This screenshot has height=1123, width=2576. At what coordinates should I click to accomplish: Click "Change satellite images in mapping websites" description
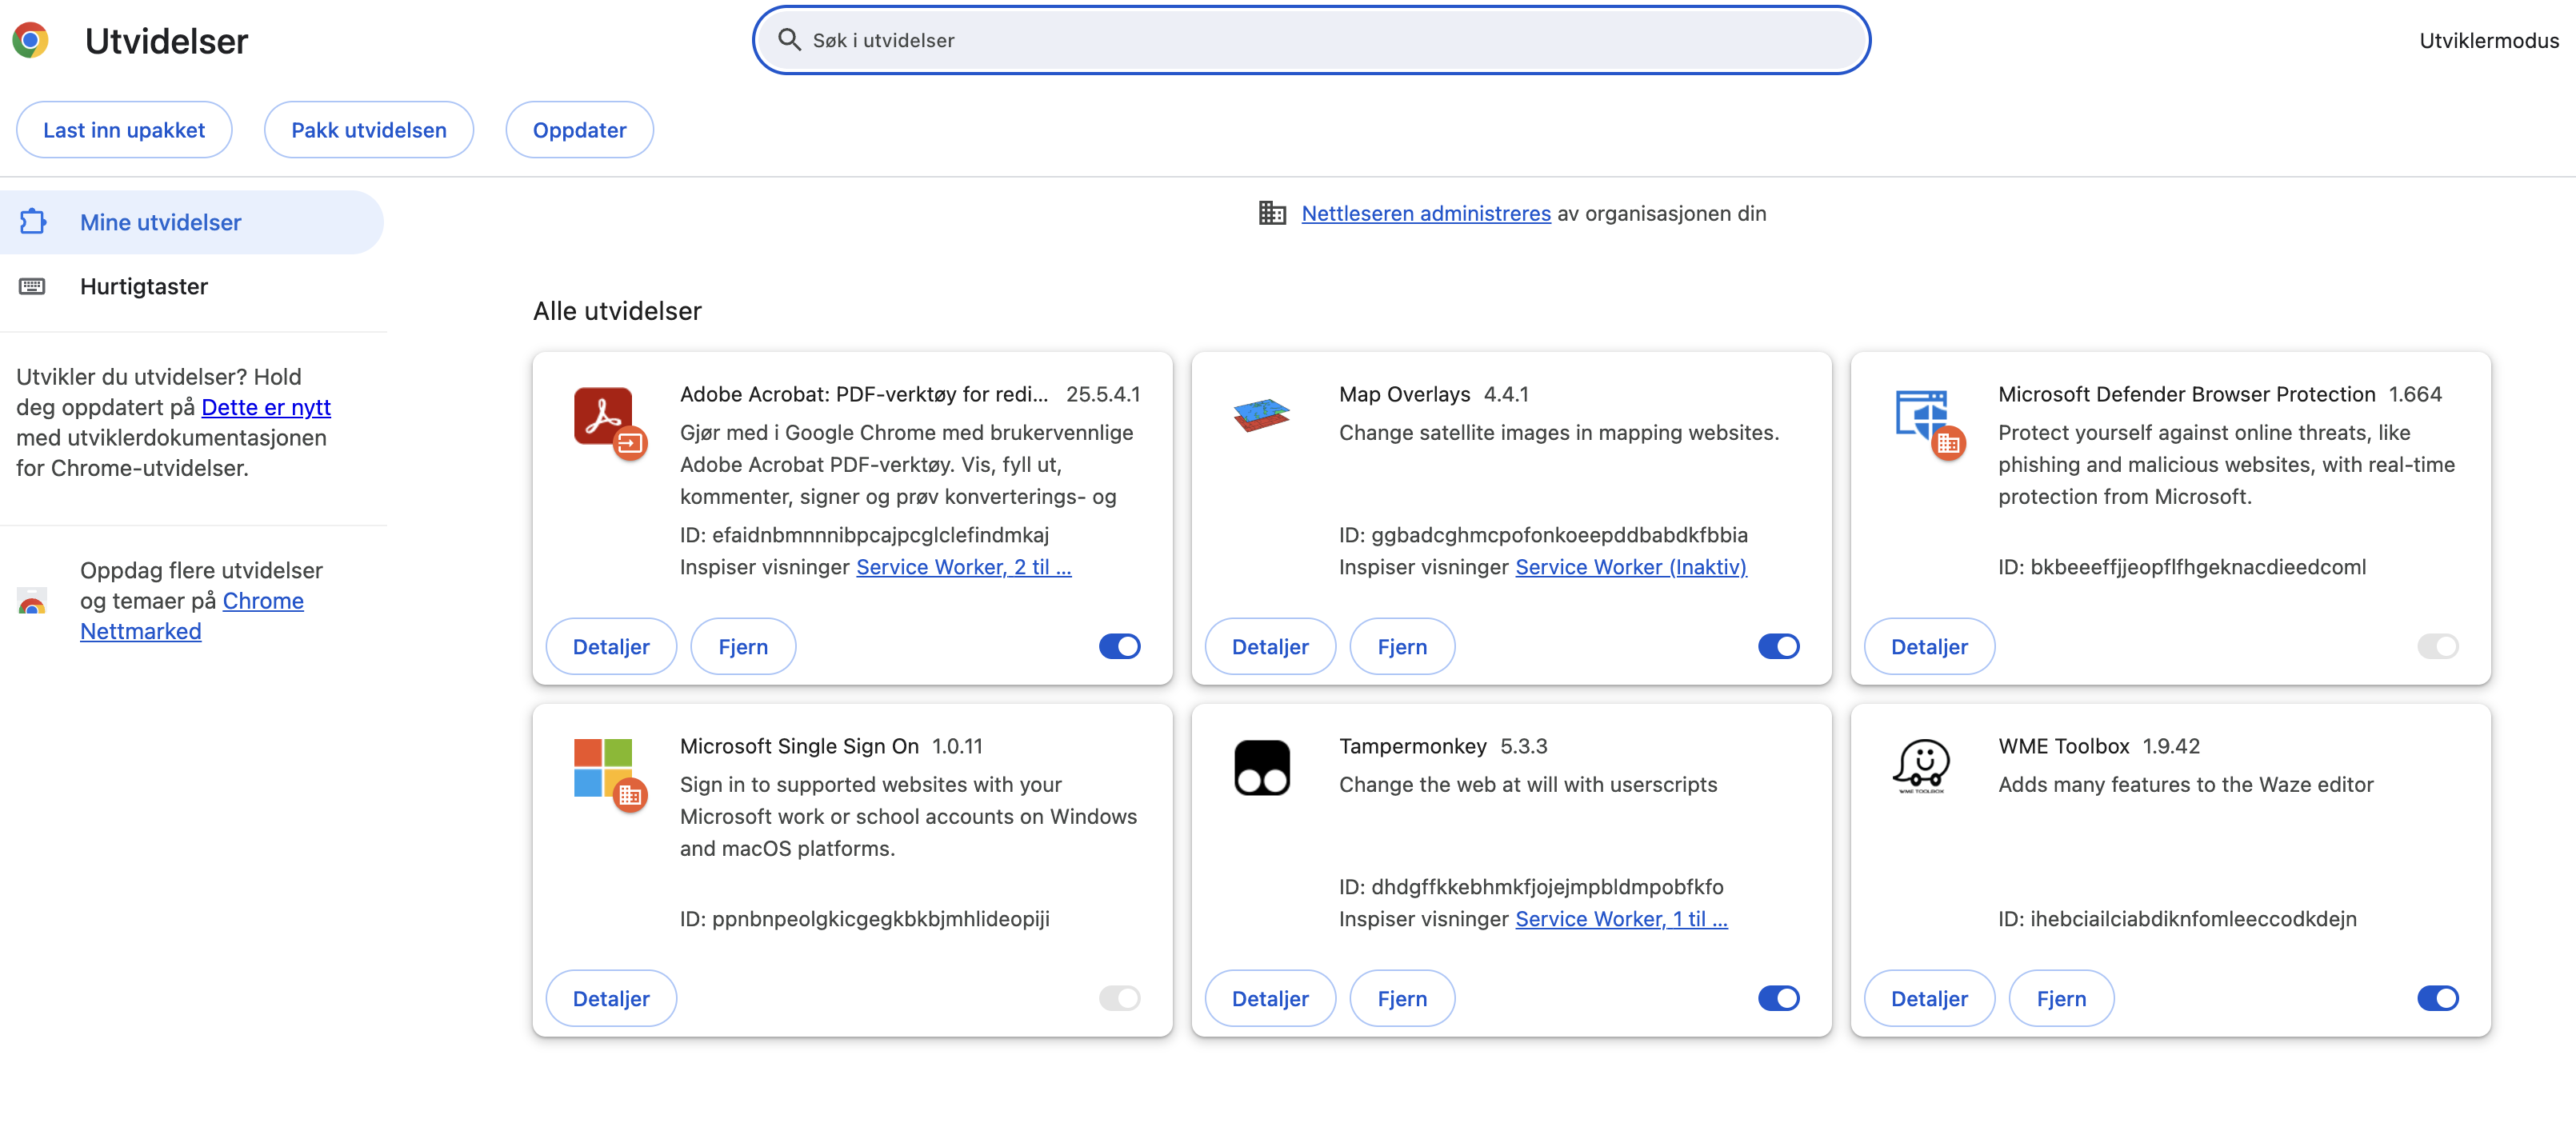1559,433
